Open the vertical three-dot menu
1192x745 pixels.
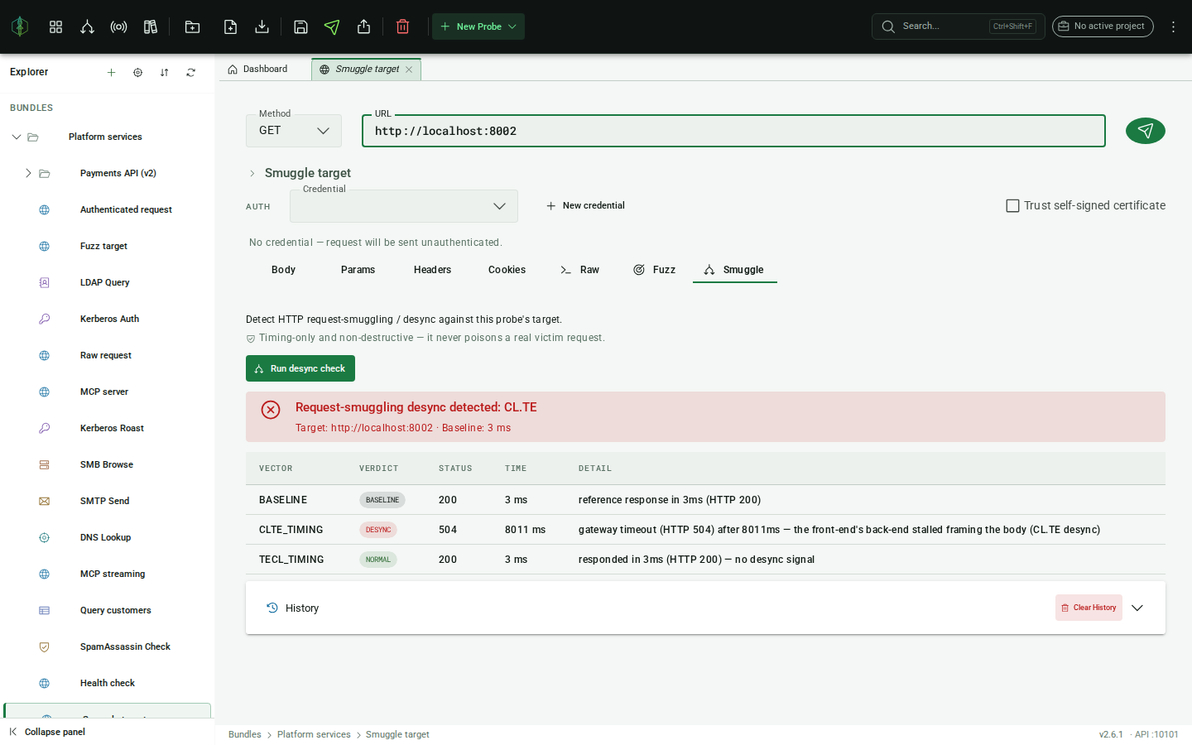pos(1173,26)
